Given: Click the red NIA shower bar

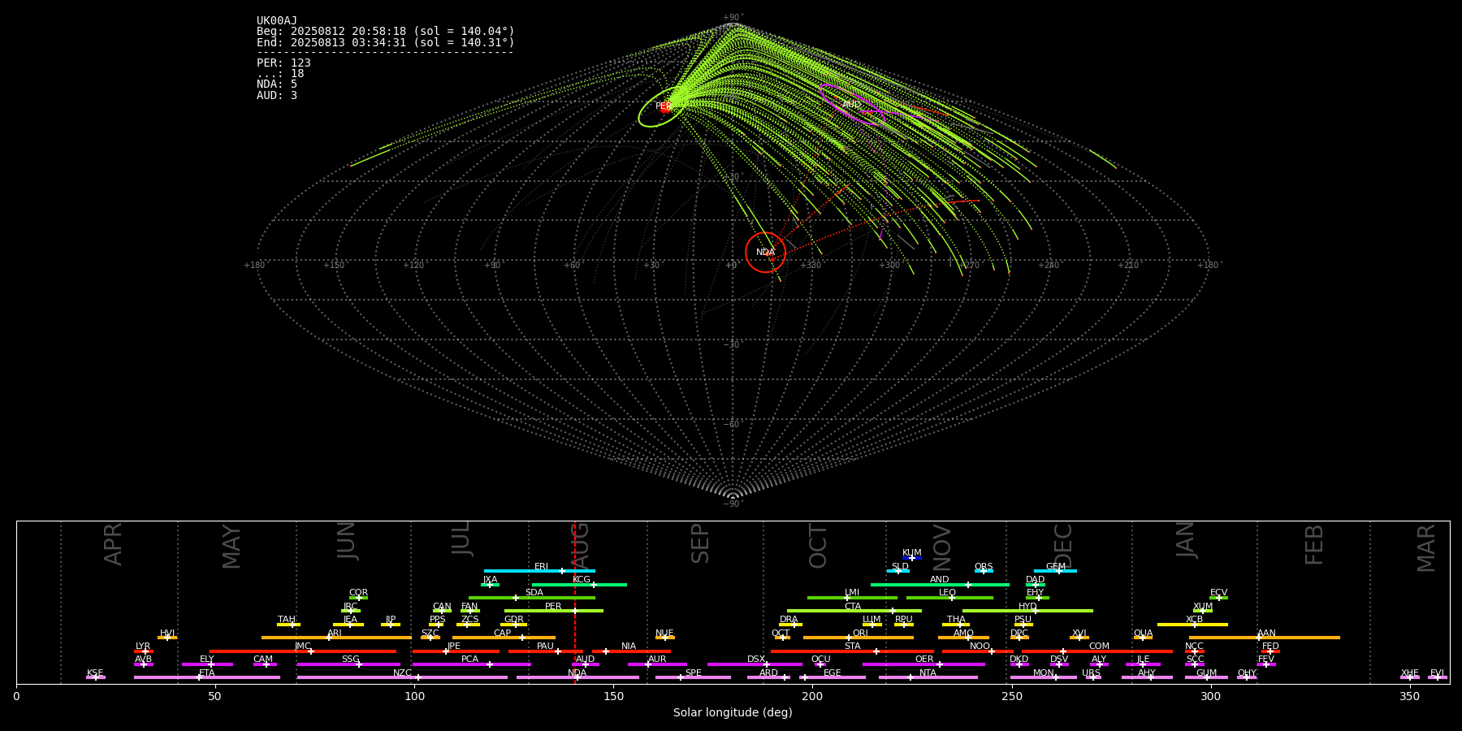Looking at the screenshot, I should [x=631, y=651].
